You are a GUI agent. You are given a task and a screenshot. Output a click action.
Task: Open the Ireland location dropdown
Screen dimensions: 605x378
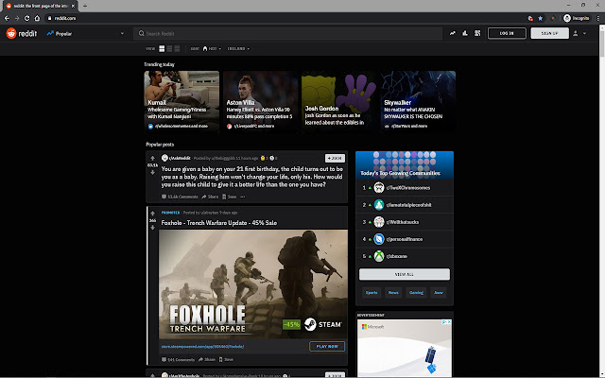pos(238,48)
